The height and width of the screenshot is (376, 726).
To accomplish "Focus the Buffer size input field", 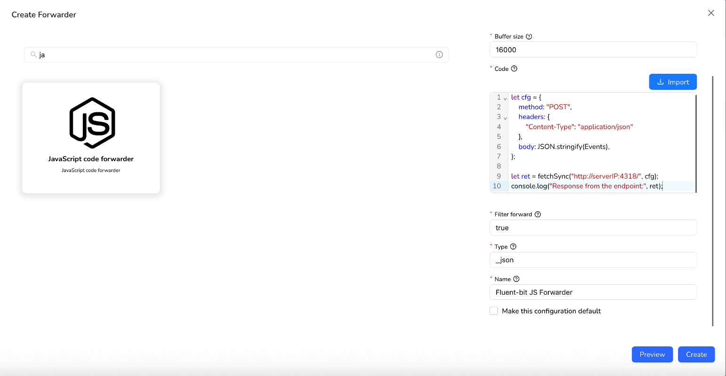I will tap(592, 50).
